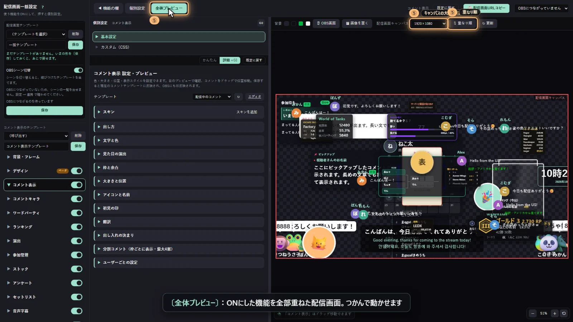The height and width of the screenshot is (322, 573).
Task: Expand the 基本設定 section
Action: click(x=179, y=37)
